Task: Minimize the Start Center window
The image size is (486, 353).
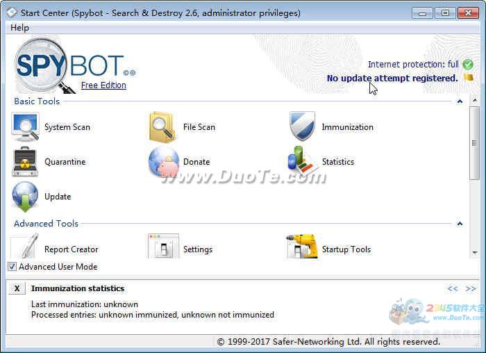Action: pos(422,13)
